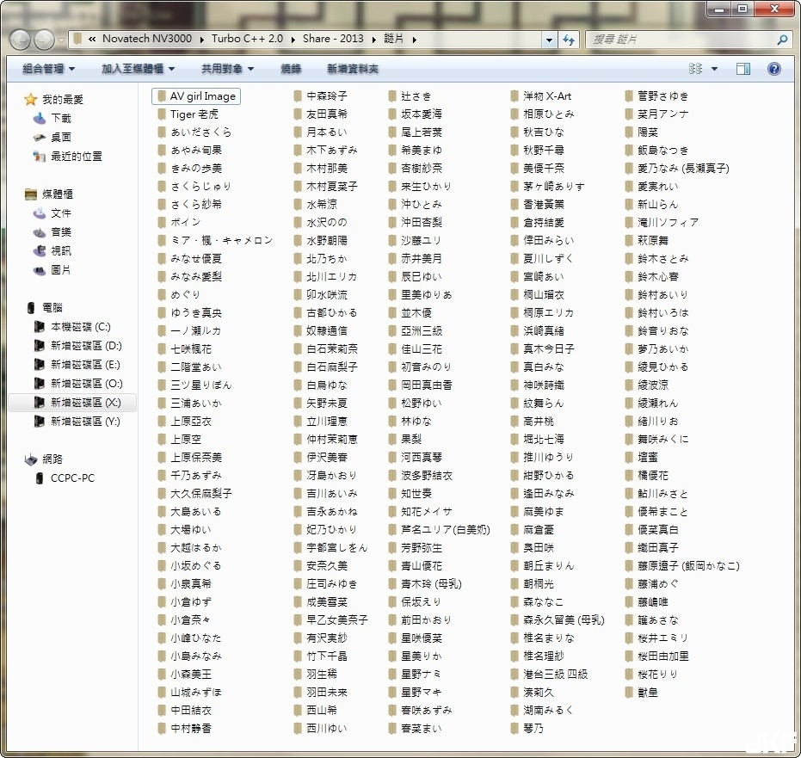Expand the breadcrumb overflow chevron «
The width and height of the screenshot is (801, 758).
click(92, 39)
